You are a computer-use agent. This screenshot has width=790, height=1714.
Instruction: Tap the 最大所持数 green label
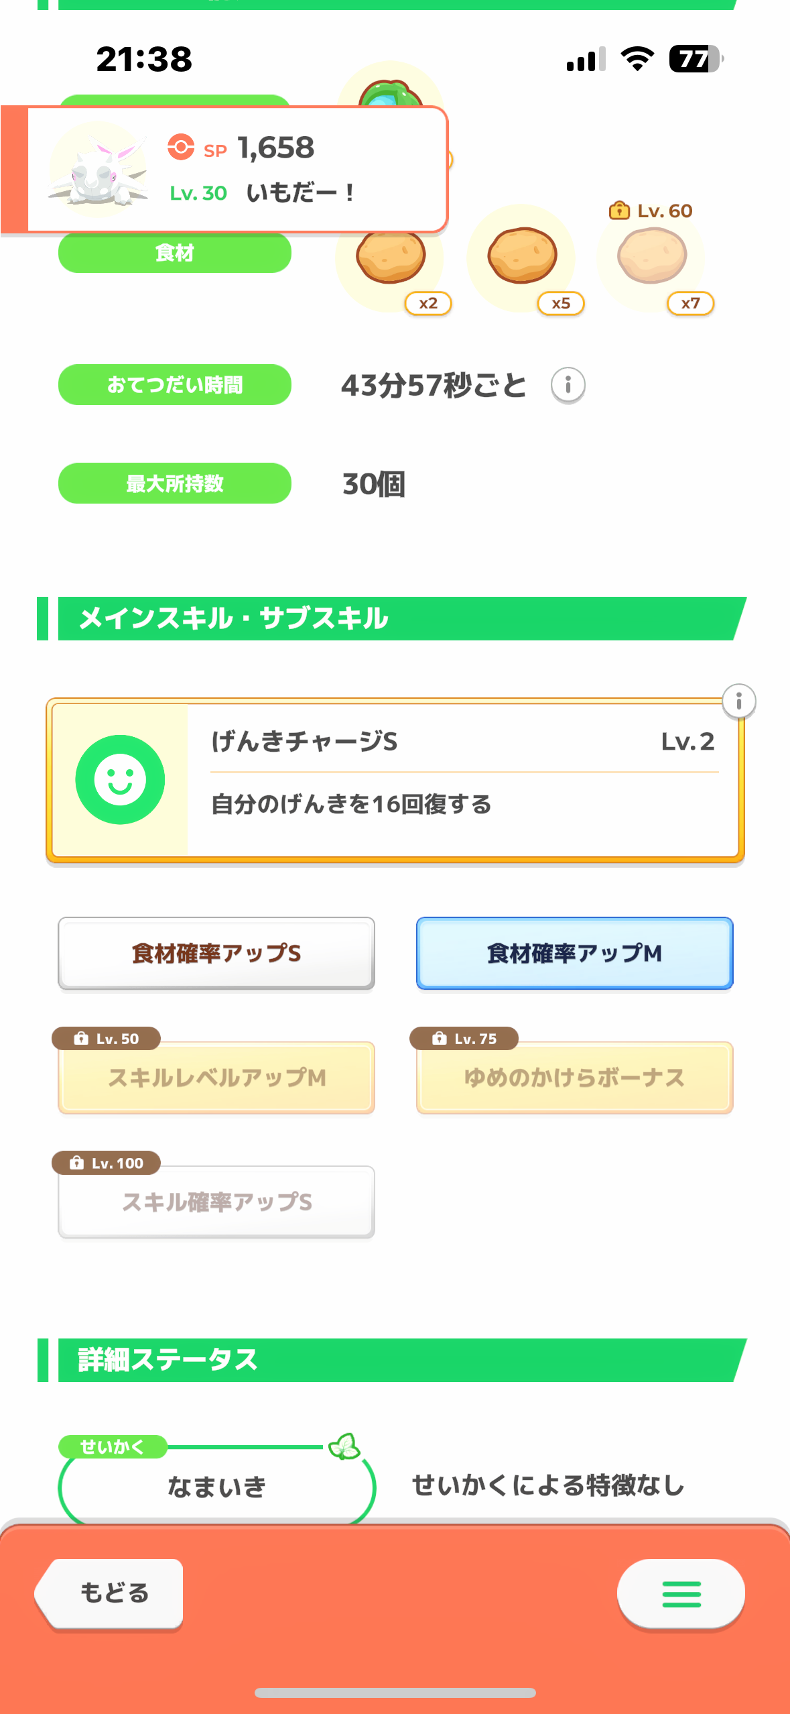click(x=174, y=483)
